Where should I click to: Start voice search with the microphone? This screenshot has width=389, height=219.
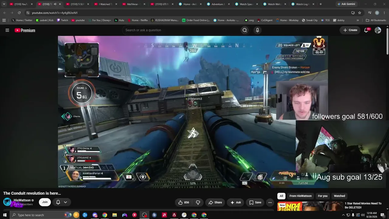pyautogui.click(x=257, y=30)
